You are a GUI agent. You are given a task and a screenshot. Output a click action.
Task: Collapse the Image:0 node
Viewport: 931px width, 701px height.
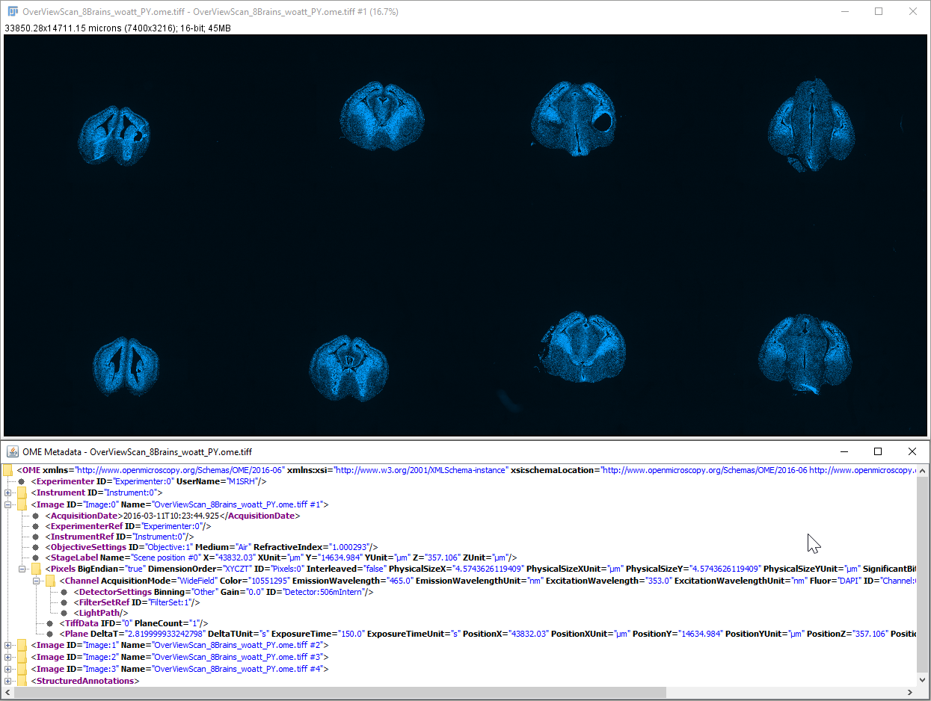tap(7, 504)
